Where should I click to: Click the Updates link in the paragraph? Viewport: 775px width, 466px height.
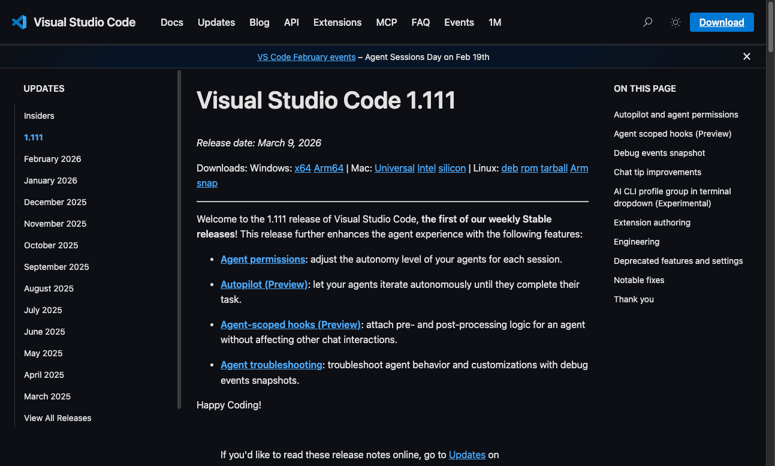(467, 455)
